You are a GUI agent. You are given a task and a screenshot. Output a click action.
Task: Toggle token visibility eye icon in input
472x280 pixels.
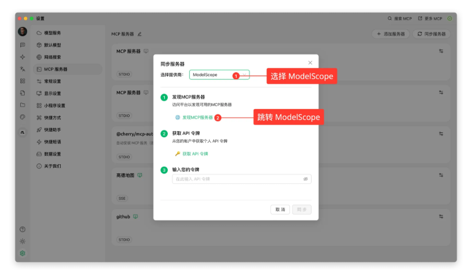(x=305, y=179)
